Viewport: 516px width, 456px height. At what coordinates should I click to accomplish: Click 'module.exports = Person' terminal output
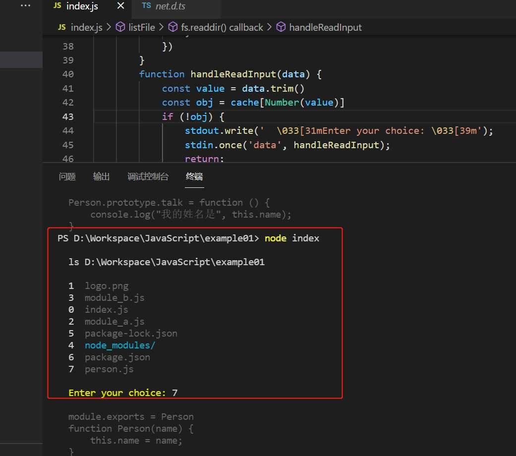click(x=131, y=417)
